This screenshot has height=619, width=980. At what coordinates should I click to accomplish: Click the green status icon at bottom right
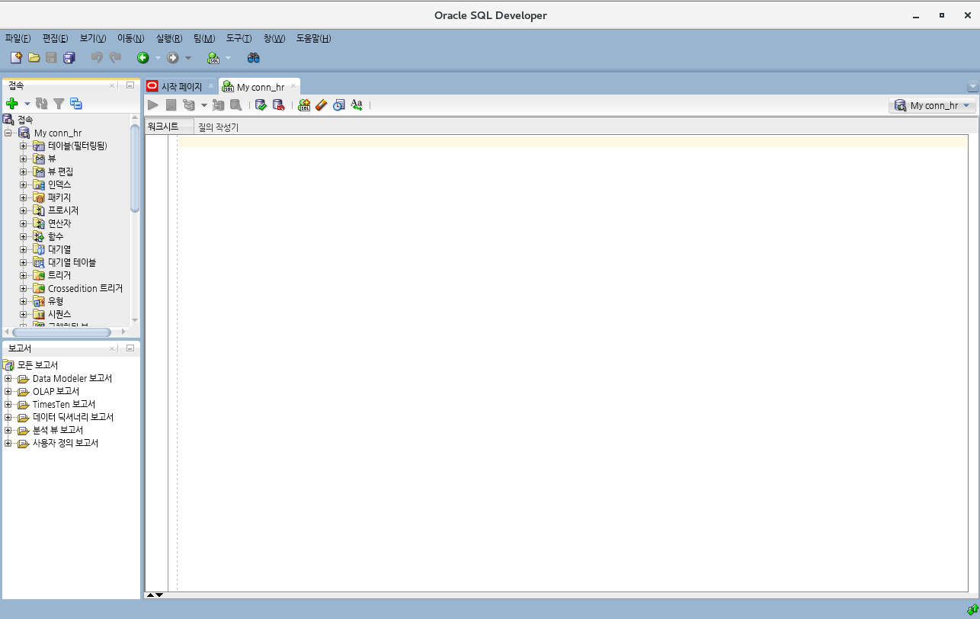click(x=973, y=609)
